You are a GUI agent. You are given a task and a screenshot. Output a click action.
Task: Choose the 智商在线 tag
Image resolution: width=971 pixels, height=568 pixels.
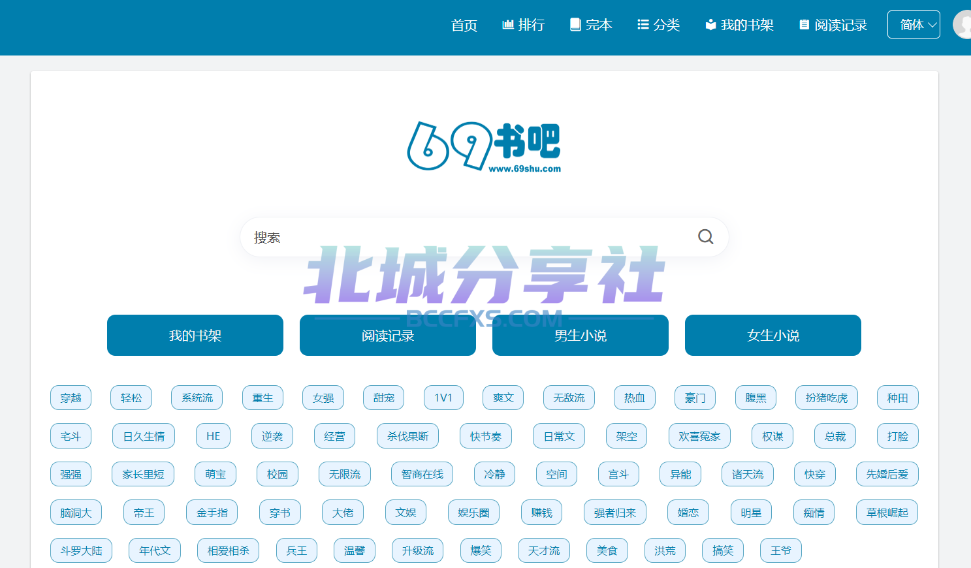(422, 474)
